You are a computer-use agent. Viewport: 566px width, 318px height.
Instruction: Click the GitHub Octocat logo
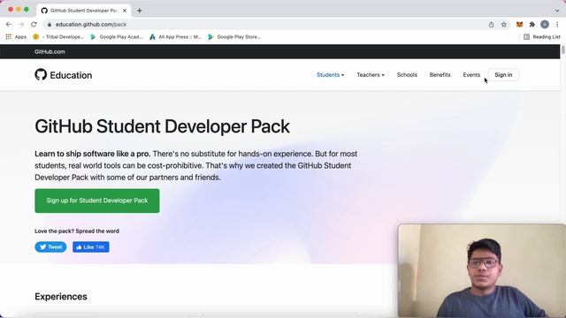point(41,74)
